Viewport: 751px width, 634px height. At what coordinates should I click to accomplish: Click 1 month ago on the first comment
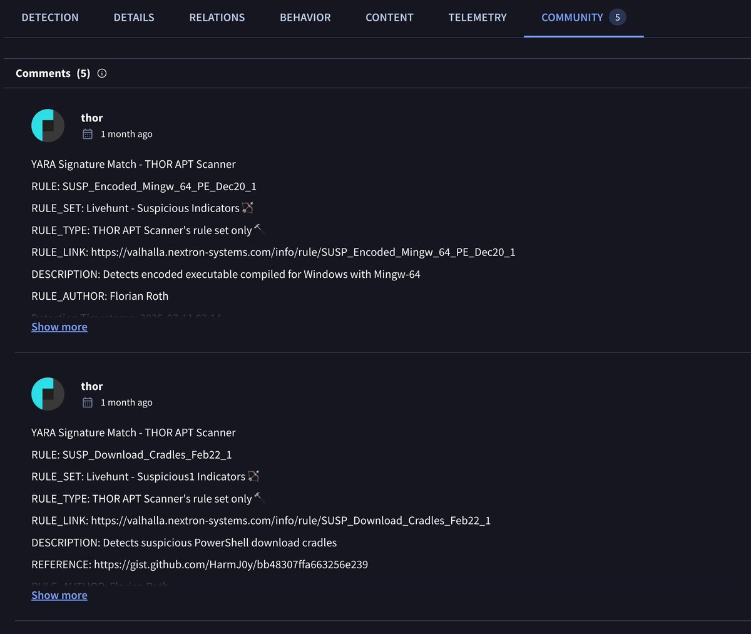(x=126, y=134)
